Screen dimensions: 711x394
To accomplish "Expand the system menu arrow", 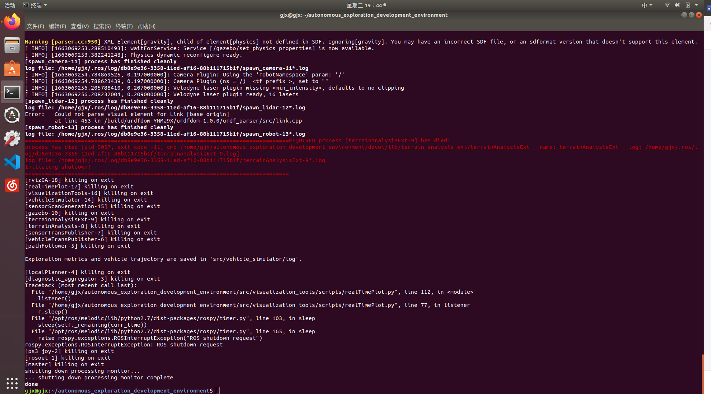I will (x=696, y=5).
